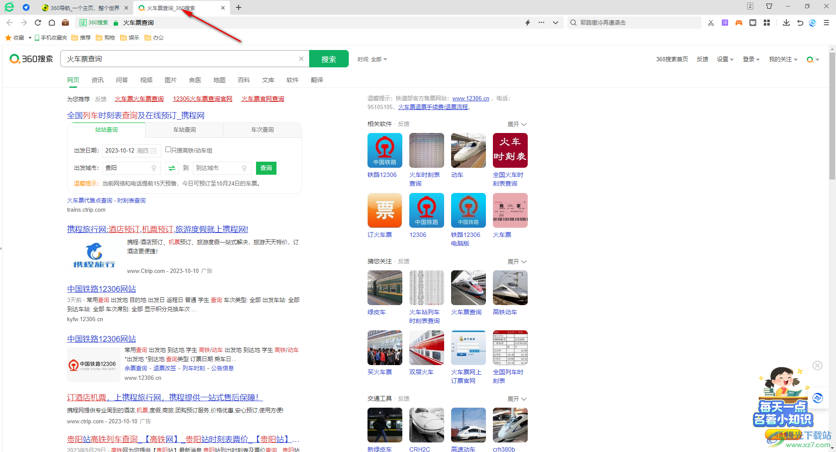Open the three-dot more options in address bar
This screenshot has height=452, width=836.
coord(541,23)
